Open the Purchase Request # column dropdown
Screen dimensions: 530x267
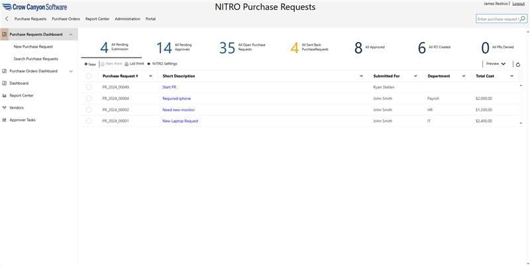pyautogui.click(x=150, y=76)
